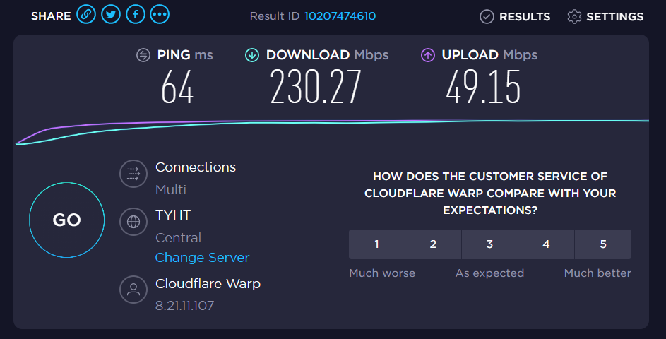Click the Cloudflare Warp user icon

[x=133, y=290]
